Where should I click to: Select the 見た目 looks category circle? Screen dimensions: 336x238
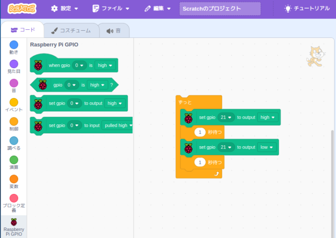tap(14, 64)
